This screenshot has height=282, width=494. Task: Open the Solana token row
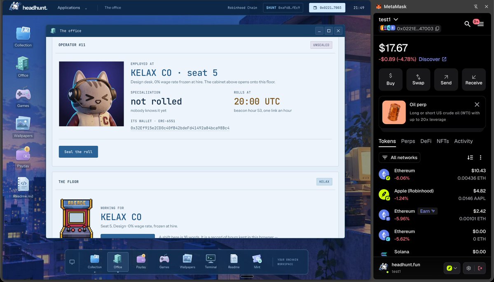[432, 252]
